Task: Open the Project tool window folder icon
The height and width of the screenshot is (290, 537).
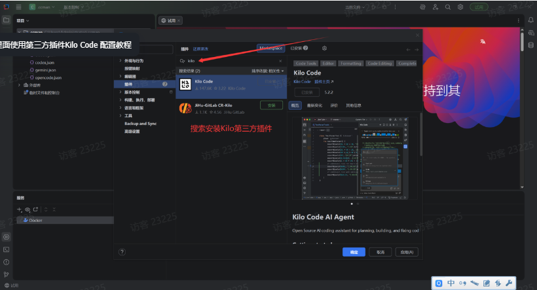Action: click(x=6, y=20)
